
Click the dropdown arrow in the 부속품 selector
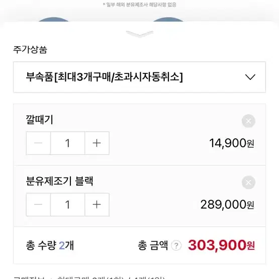click(250, 77)
